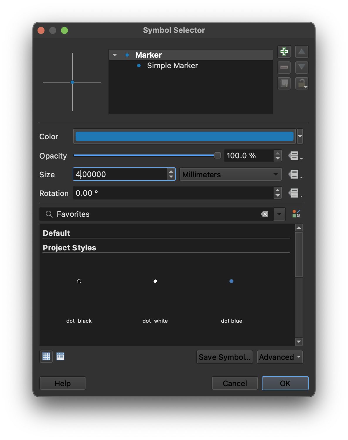Switch to list view of symbols

[60, 356]
